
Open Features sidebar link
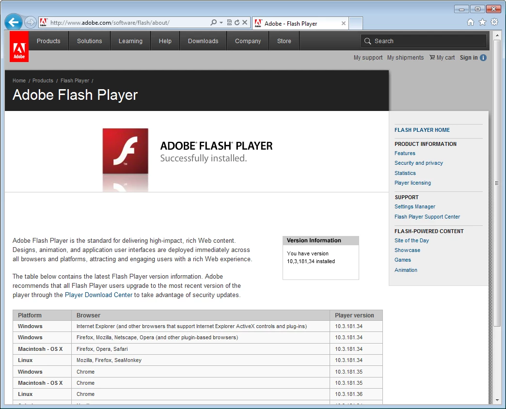[x=405, y=153]
